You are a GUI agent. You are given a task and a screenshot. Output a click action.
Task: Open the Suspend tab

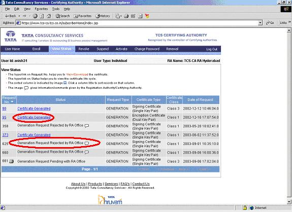point(103,49)
